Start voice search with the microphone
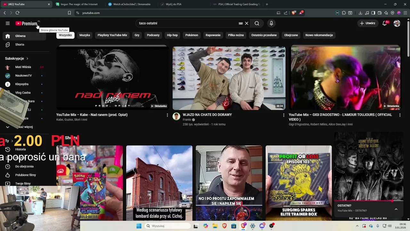 (x=271, y=23)
